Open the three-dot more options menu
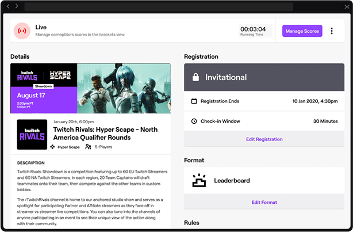Image resolution: width=353 pixels, height=232 pixels. [x=332, y=31]
